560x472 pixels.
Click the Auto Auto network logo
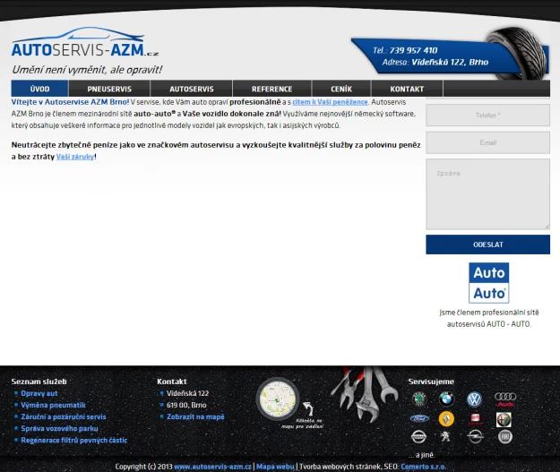(x=489, y=283)
